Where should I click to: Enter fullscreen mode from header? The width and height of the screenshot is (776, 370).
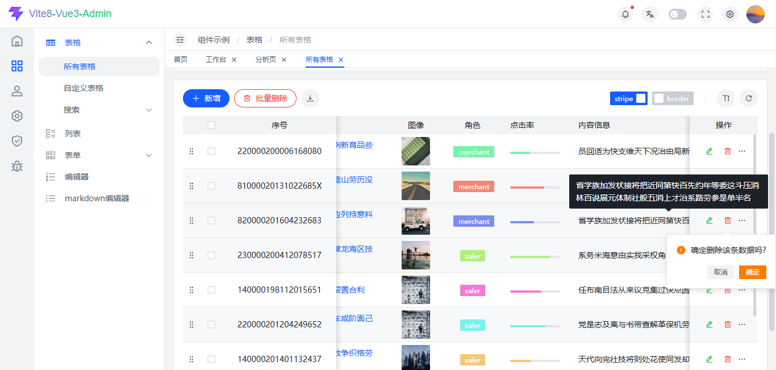coord(706,14)
